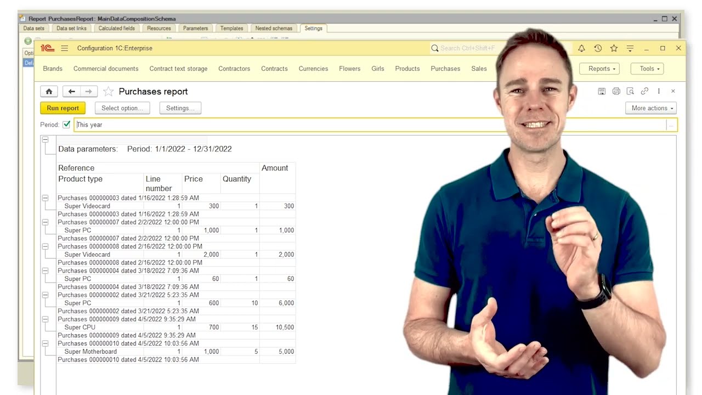Viewport: 702px width, 395px height.
Task: Navigate back with left arrow
Action: (x=71, y=92)
